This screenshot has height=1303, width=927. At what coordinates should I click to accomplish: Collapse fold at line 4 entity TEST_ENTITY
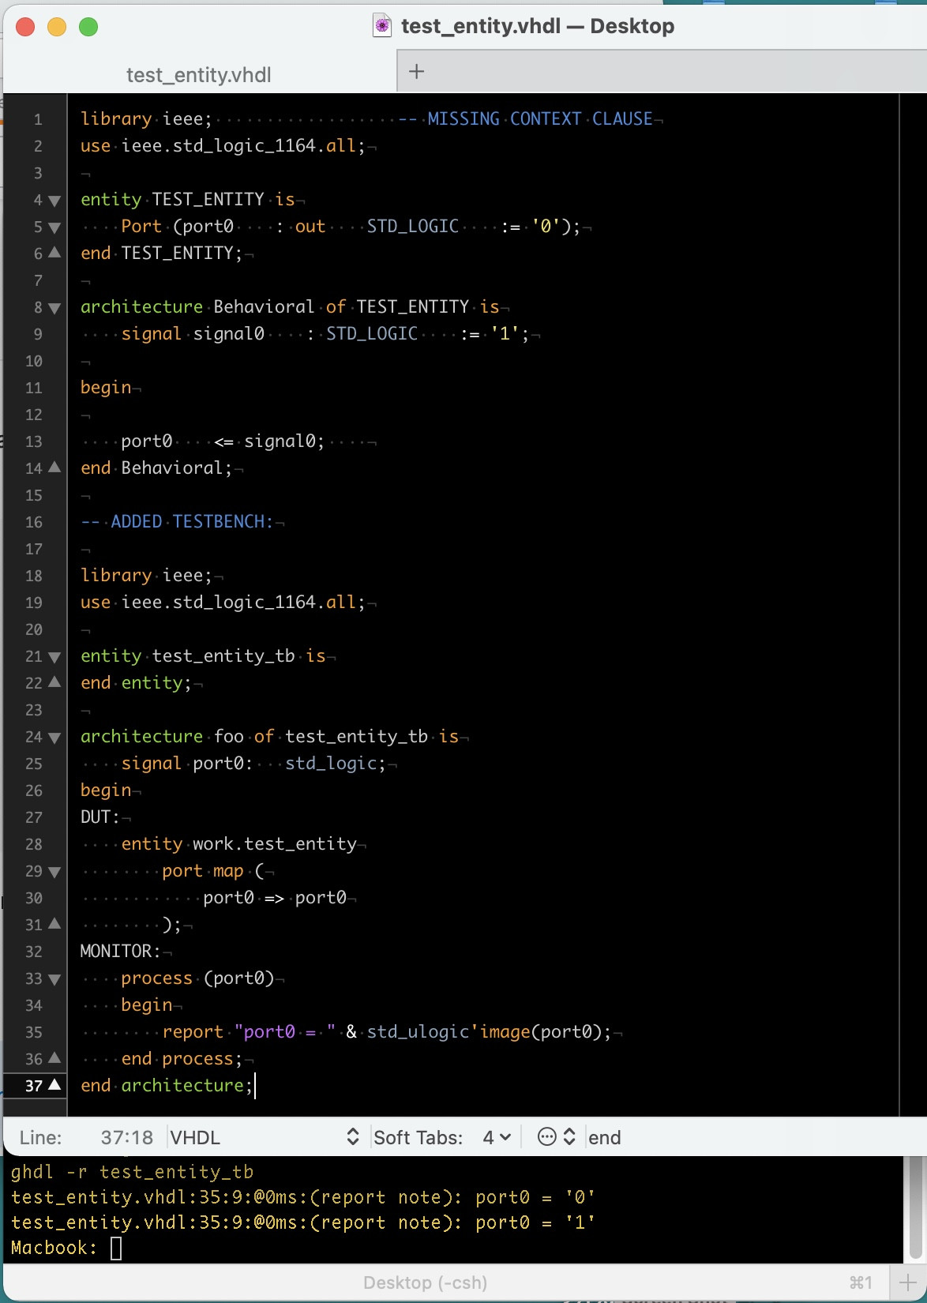[54, 201]
